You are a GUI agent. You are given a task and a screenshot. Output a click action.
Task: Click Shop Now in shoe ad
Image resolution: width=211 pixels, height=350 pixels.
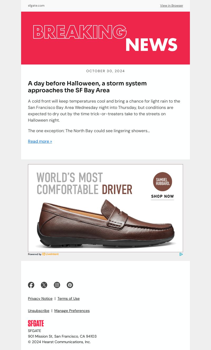(x=162, y=196)
